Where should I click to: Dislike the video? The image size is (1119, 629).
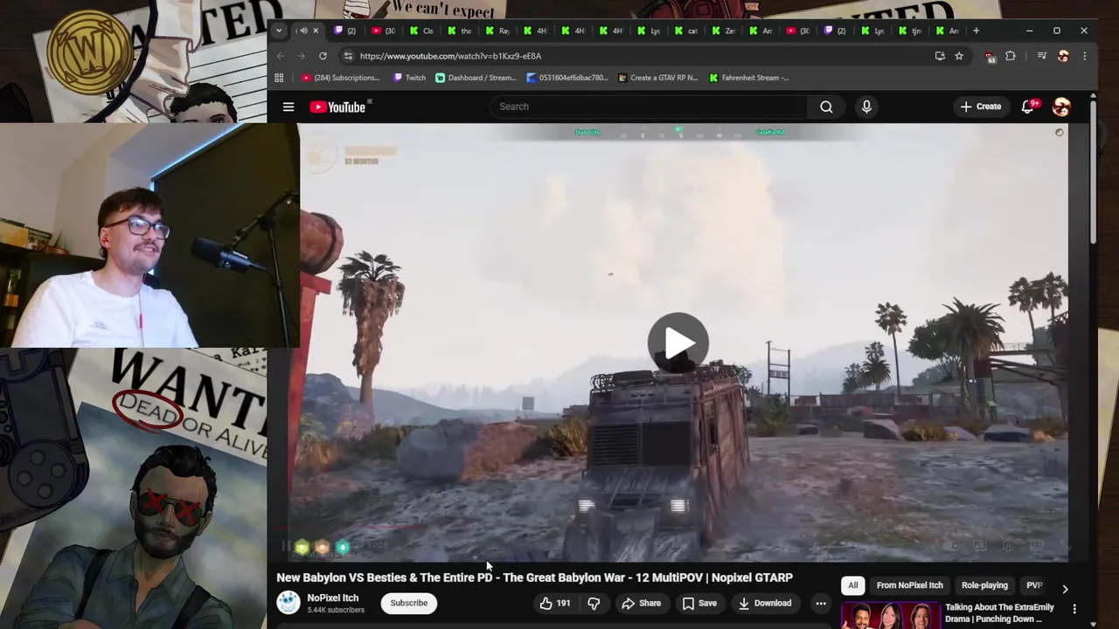tap(594, 603)
